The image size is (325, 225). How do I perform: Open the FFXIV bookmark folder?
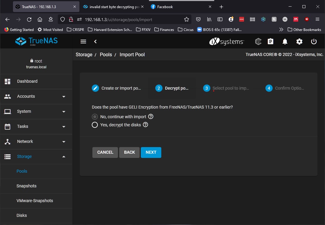pyautogui.click(x=143, y=29)
